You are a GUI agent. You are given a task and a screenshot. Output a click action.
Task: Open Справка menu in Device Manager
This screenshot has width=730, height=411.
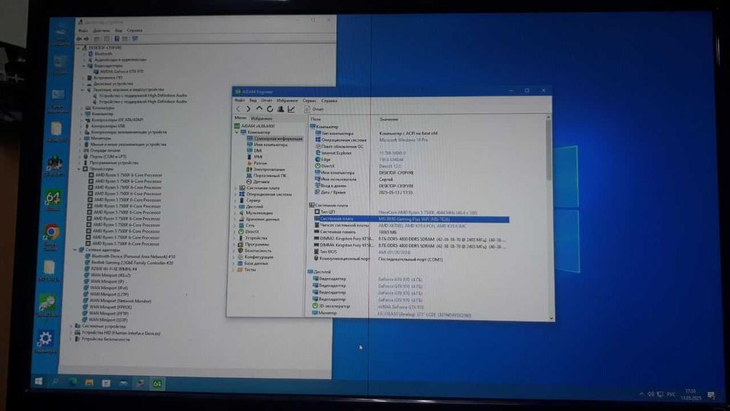[134, 30]
